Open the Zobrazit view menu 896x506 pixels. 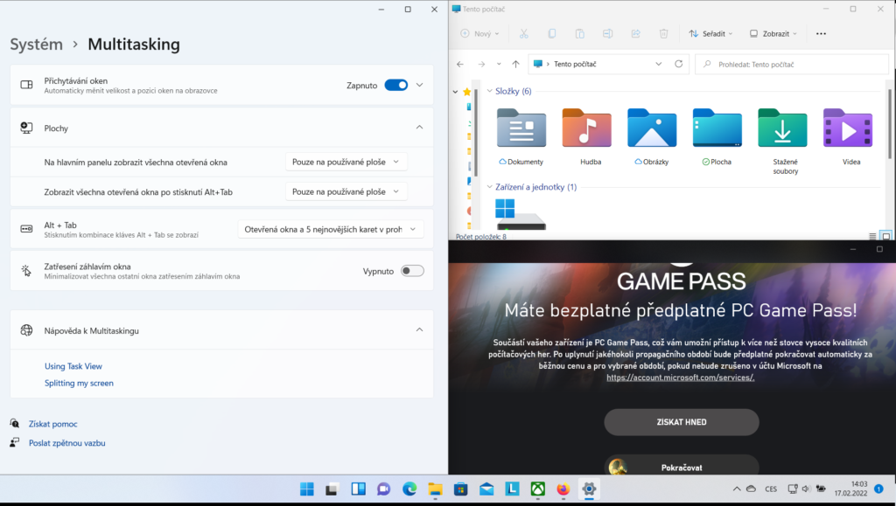click(773, 34)
